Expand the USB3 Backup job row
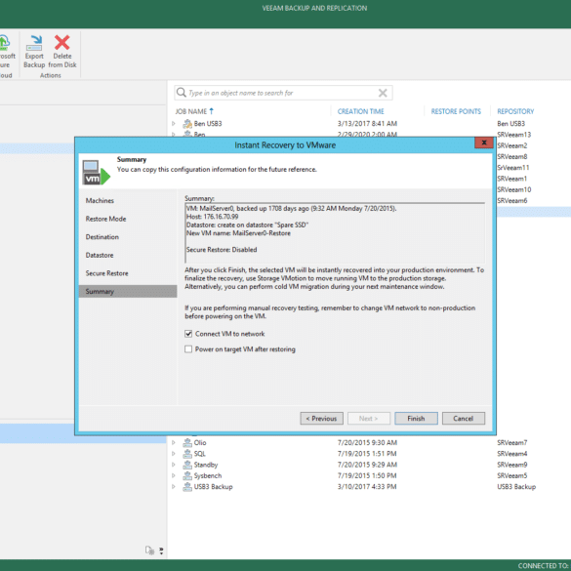Screen dimensions: 571x571 [x=174, y=487]
